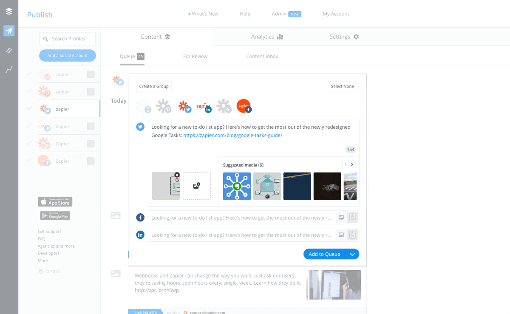The height and width of the screenshot is (314, 510).
Task: Open the Developers link
Action: click(x=48, y=253)
